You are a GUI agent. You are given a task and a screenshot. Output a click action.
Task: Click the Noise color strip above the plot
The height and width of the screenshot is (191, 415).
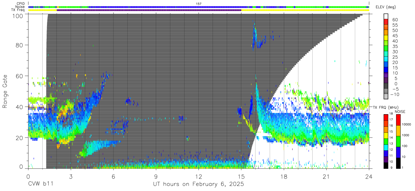tap(199, 7)
